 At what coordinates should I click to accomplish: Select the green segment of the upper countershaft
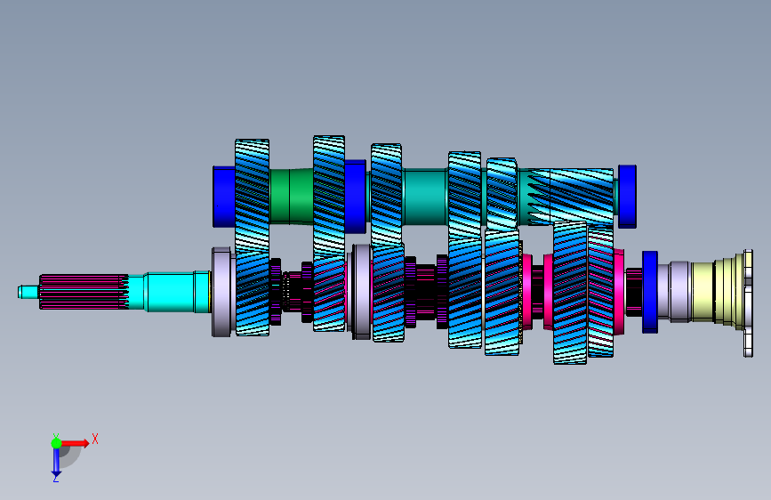(291, 197)
